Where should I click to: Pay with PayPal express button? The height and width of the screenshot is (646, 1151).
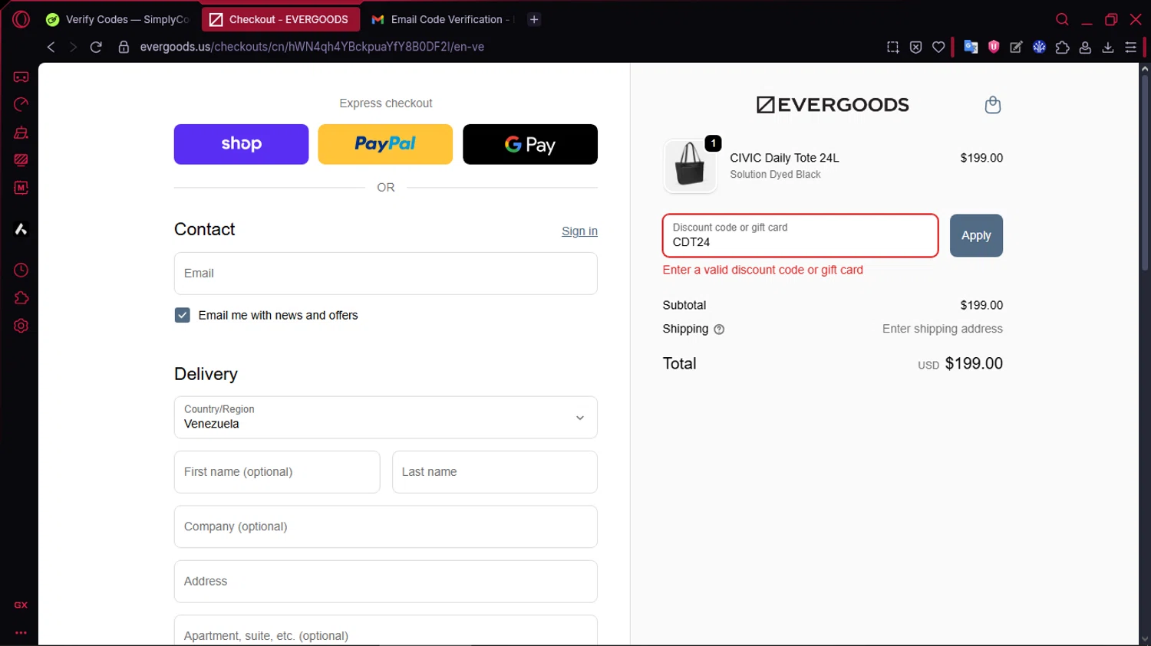click(385, 144)
